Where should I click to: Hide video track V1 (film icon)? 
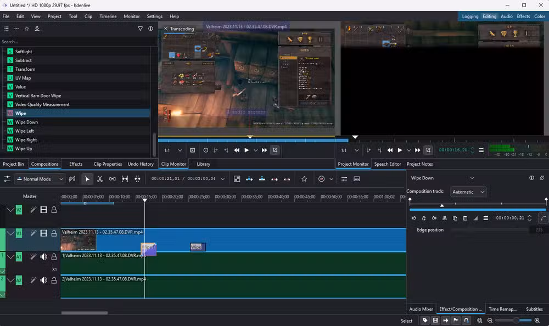[43, 234]
